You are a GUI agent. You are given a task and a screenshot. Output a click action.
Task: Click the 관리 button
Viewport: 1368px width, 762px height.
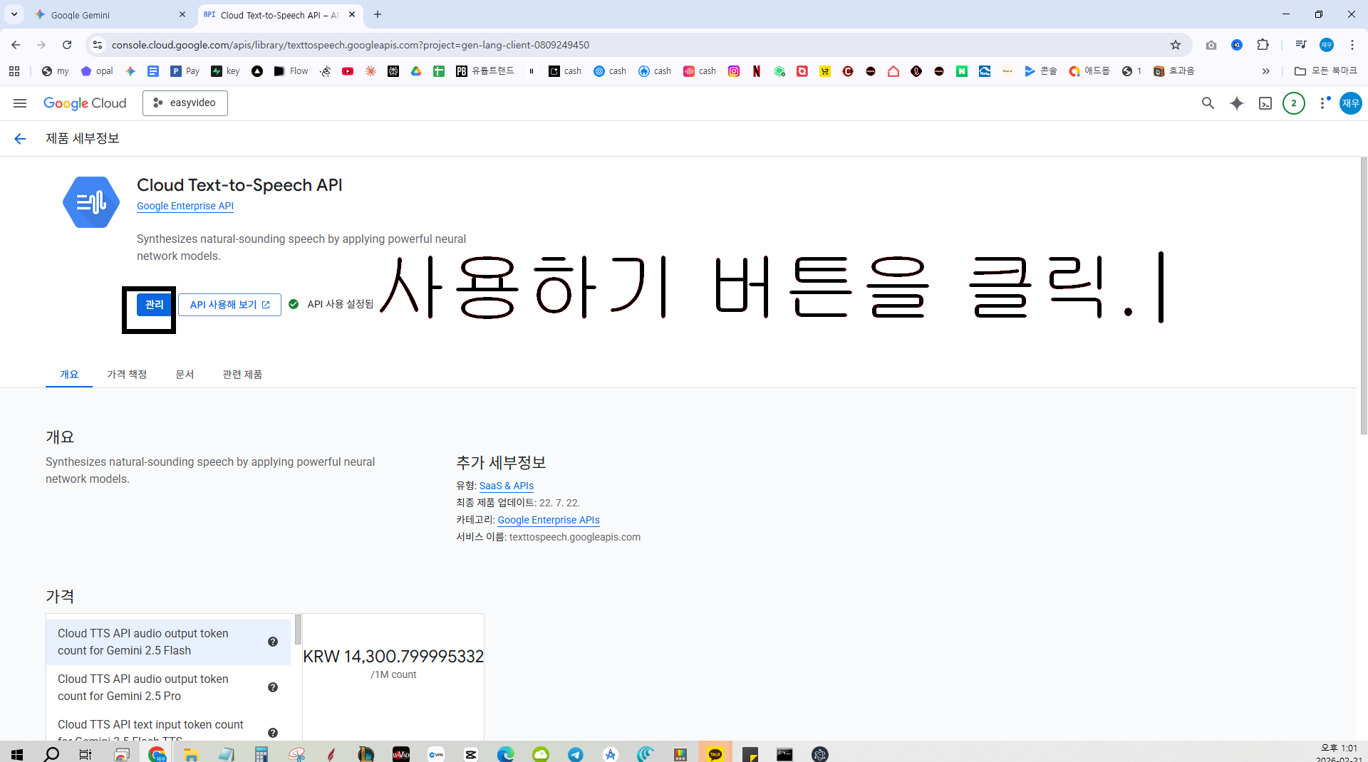pyautogui.click(x=155, y=305)
